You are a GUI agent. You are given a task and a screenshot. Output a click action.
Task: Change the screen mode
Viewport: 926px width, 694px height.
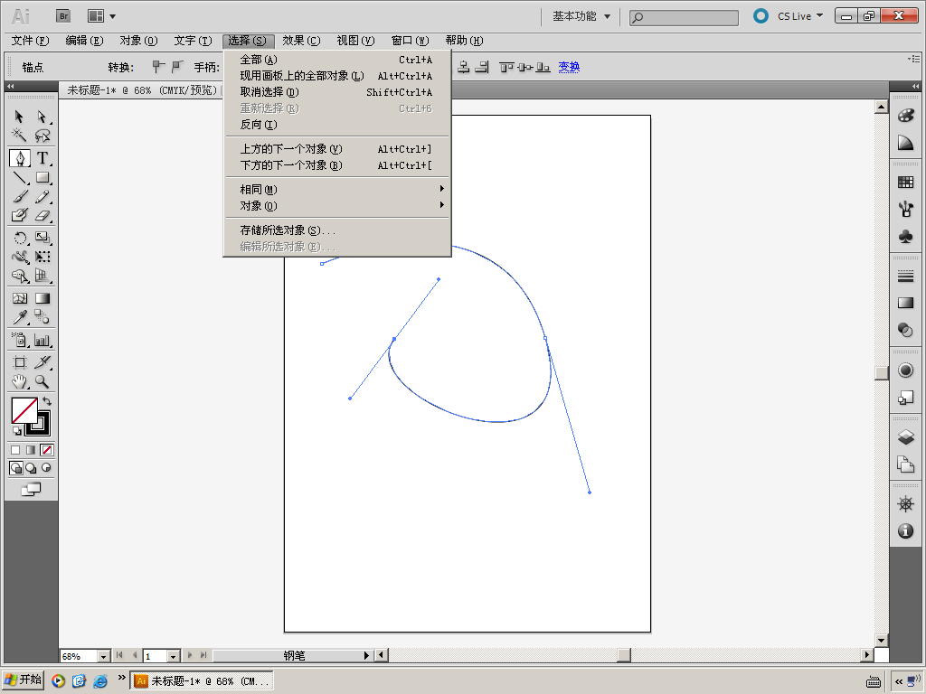pyautogui.click(x=31, y=489)
